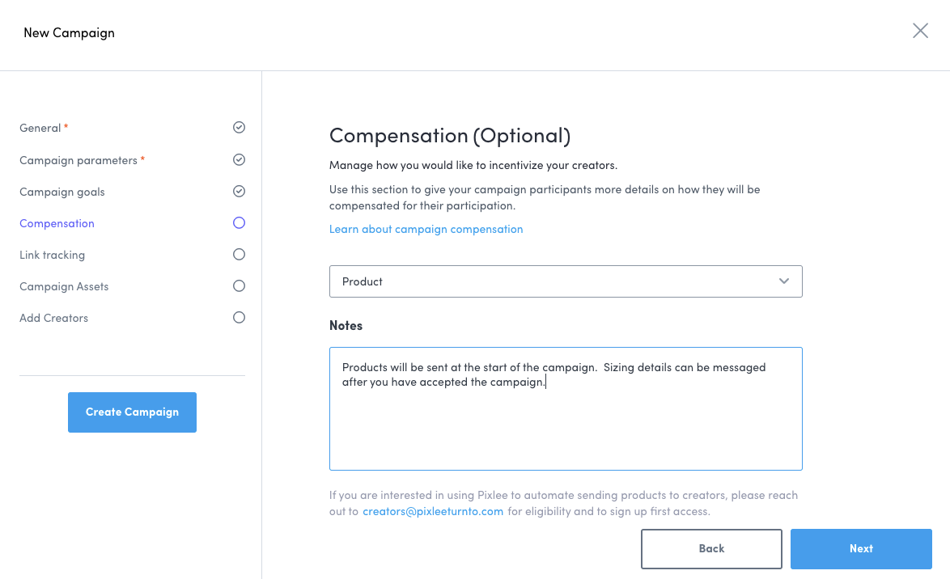The height and width of the screenshot is (579, 950).
Task: Click the Campaign parameters checkmark icon
Action: (239, 160)
